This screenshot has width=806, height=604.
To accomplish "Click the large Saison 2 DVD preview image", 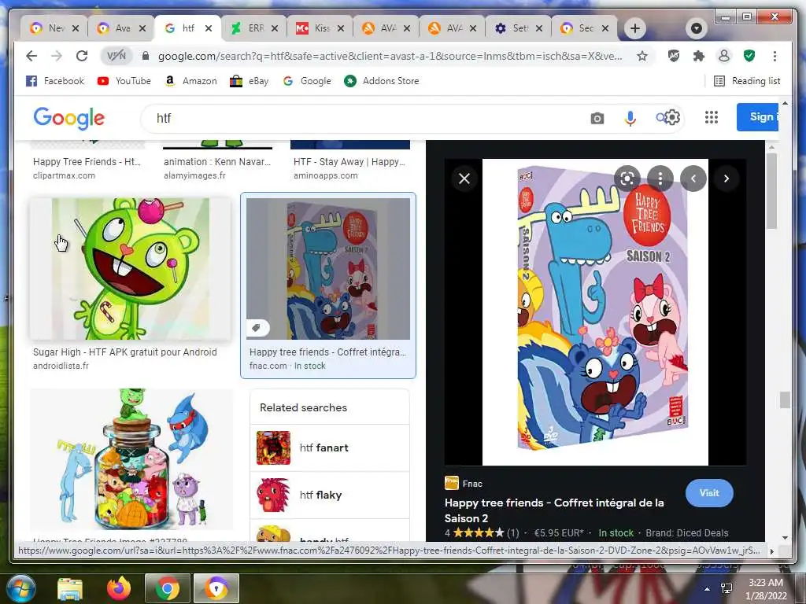I will (595, 312).
